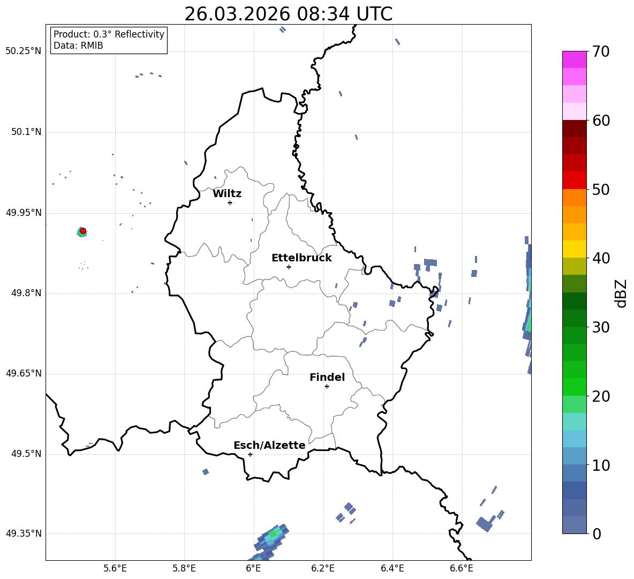Click the 49.65°N latitude label
This screenshot has width=634, height=579.
click(x=24, y=373)
